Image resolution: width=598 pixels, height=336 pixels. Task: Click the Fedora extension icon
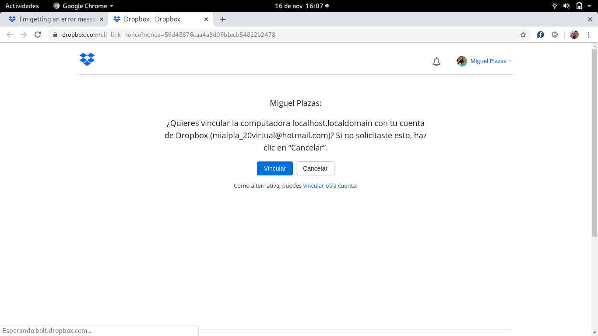pos(541,35)
